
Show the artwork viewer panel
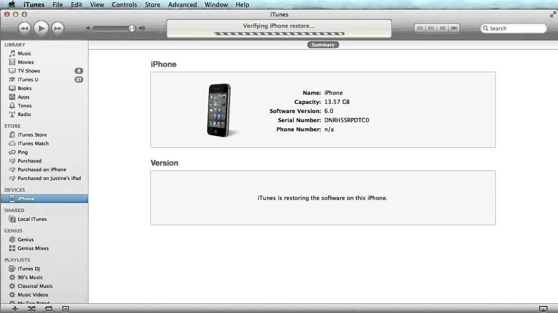pyautogui.click(x=65, y=309)
